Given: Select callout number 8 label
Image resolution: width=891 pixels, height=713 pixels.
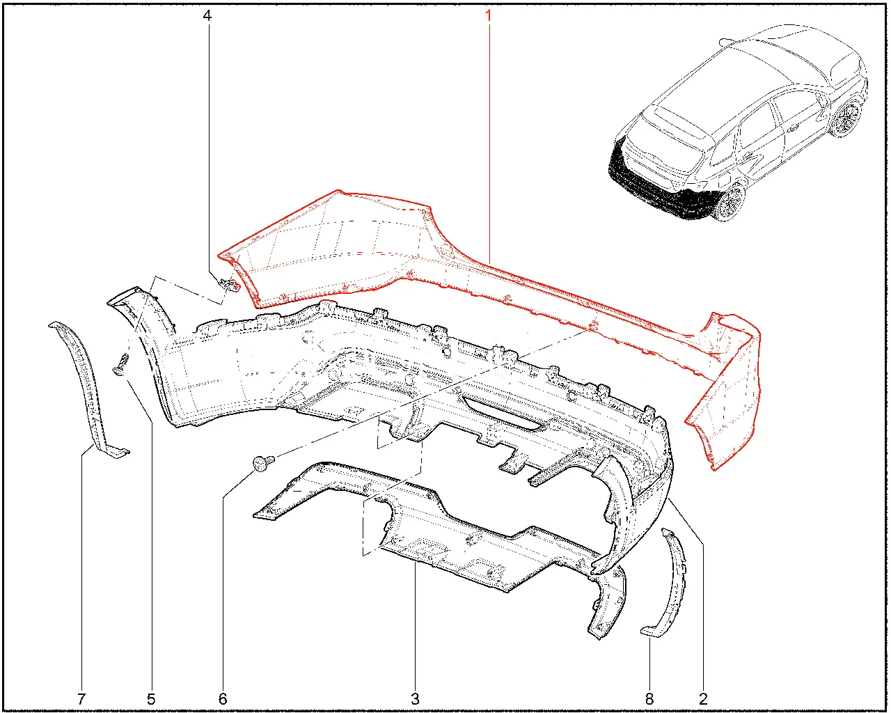Looking at the screenshot, I should pos(649,698).
